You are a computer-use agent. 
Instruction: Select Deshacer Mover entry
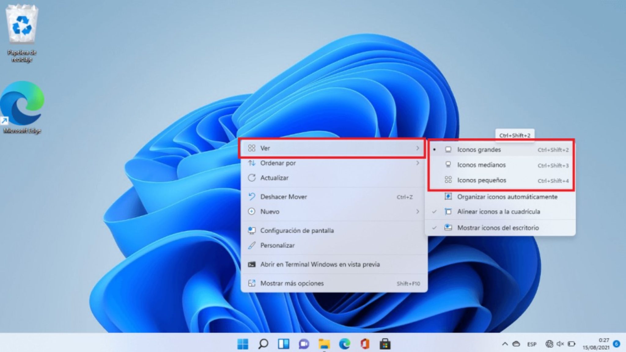click(334, 197)
